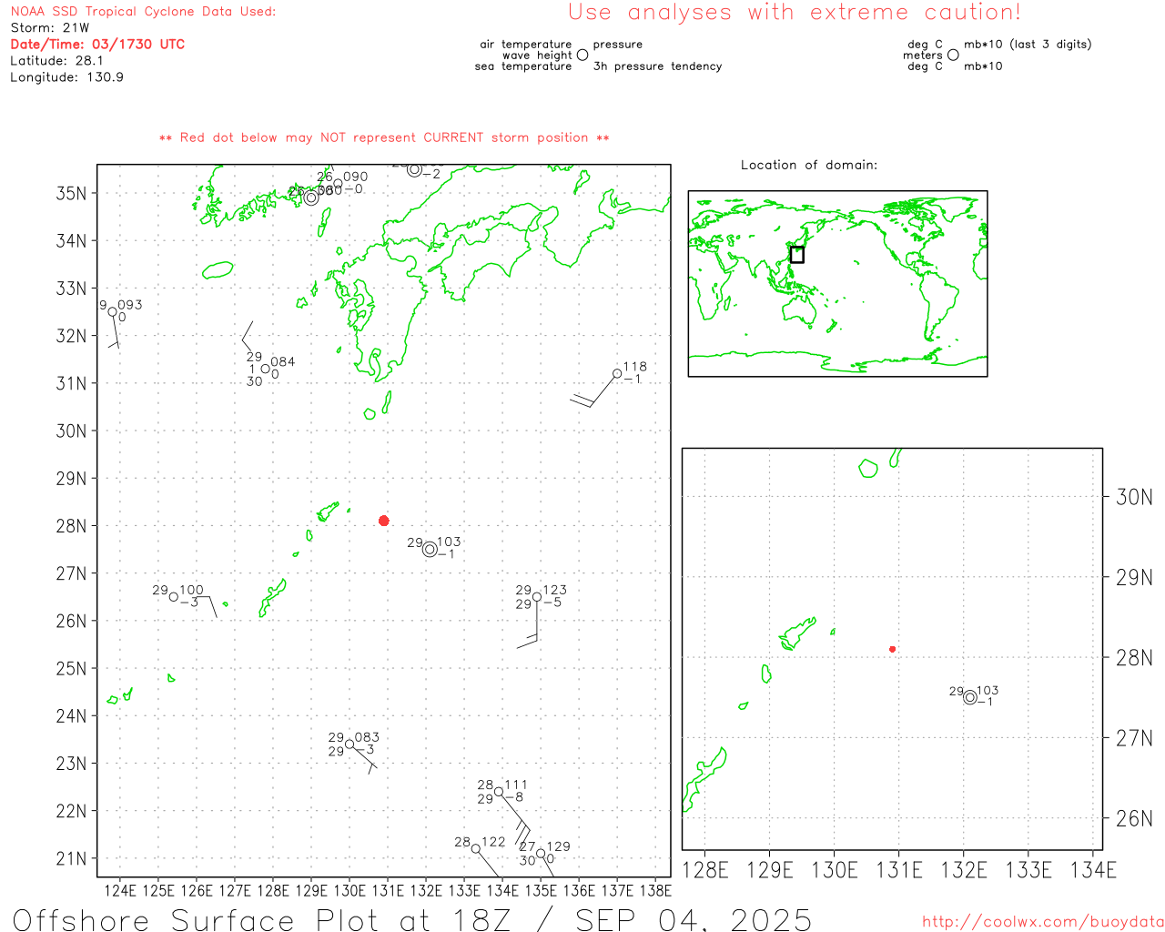Click the station circle labeled 090 near 35N
The height and width of the screenshot is (932, 1165).
pos(338,184)
